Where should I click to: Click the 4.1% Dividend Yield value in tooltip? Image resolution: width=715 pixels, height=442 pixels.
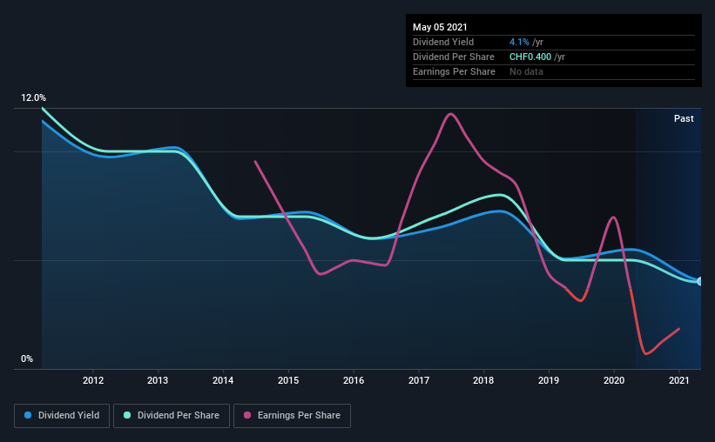[x=519, y=42]
